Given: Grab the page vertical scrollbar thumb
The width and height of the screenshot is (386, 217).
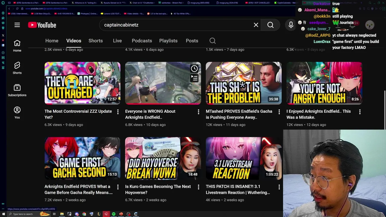Looking at the screenshot, I should tap(384, 110).
